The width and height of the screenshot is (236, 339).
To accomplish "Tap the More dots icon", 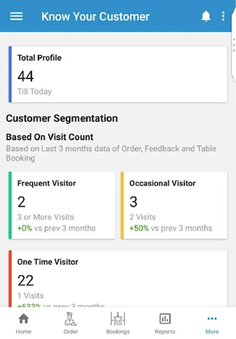I will click(x=212, y=319).
